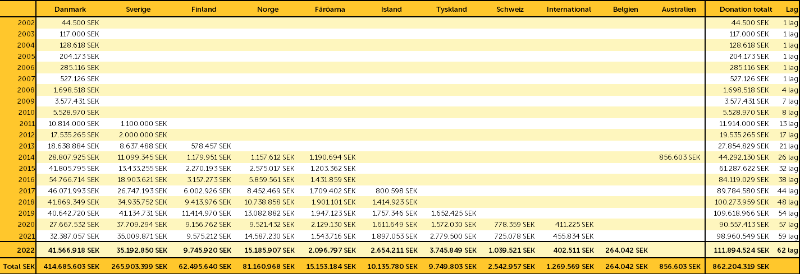This screenshot has height=274, width=800.
Task: Select Finland cell 11.414.970 SEK
Action: pos(207,213)
